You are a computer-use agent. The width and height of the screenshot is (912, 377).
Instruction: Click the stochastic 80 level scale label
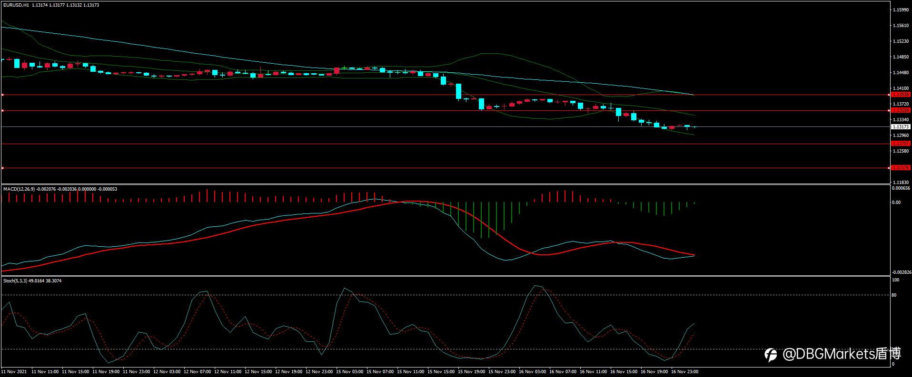point(894,295)
